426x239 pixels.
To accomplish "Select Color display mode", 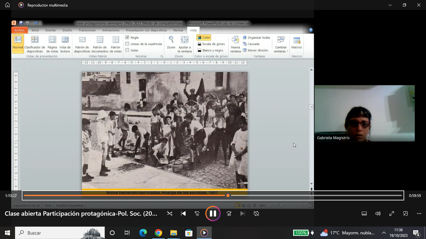I will [204, 38].
